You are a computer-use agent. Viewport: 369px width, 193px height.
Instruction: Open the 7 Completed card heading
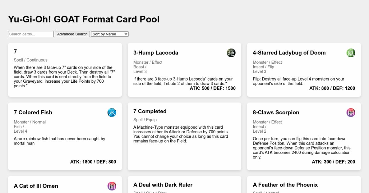coord(150,111)
